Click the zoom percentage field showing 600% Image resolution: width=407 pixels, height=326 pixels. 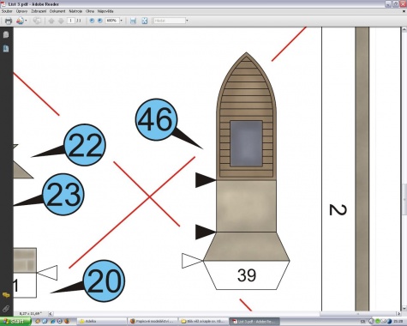[x=112, y=21]
